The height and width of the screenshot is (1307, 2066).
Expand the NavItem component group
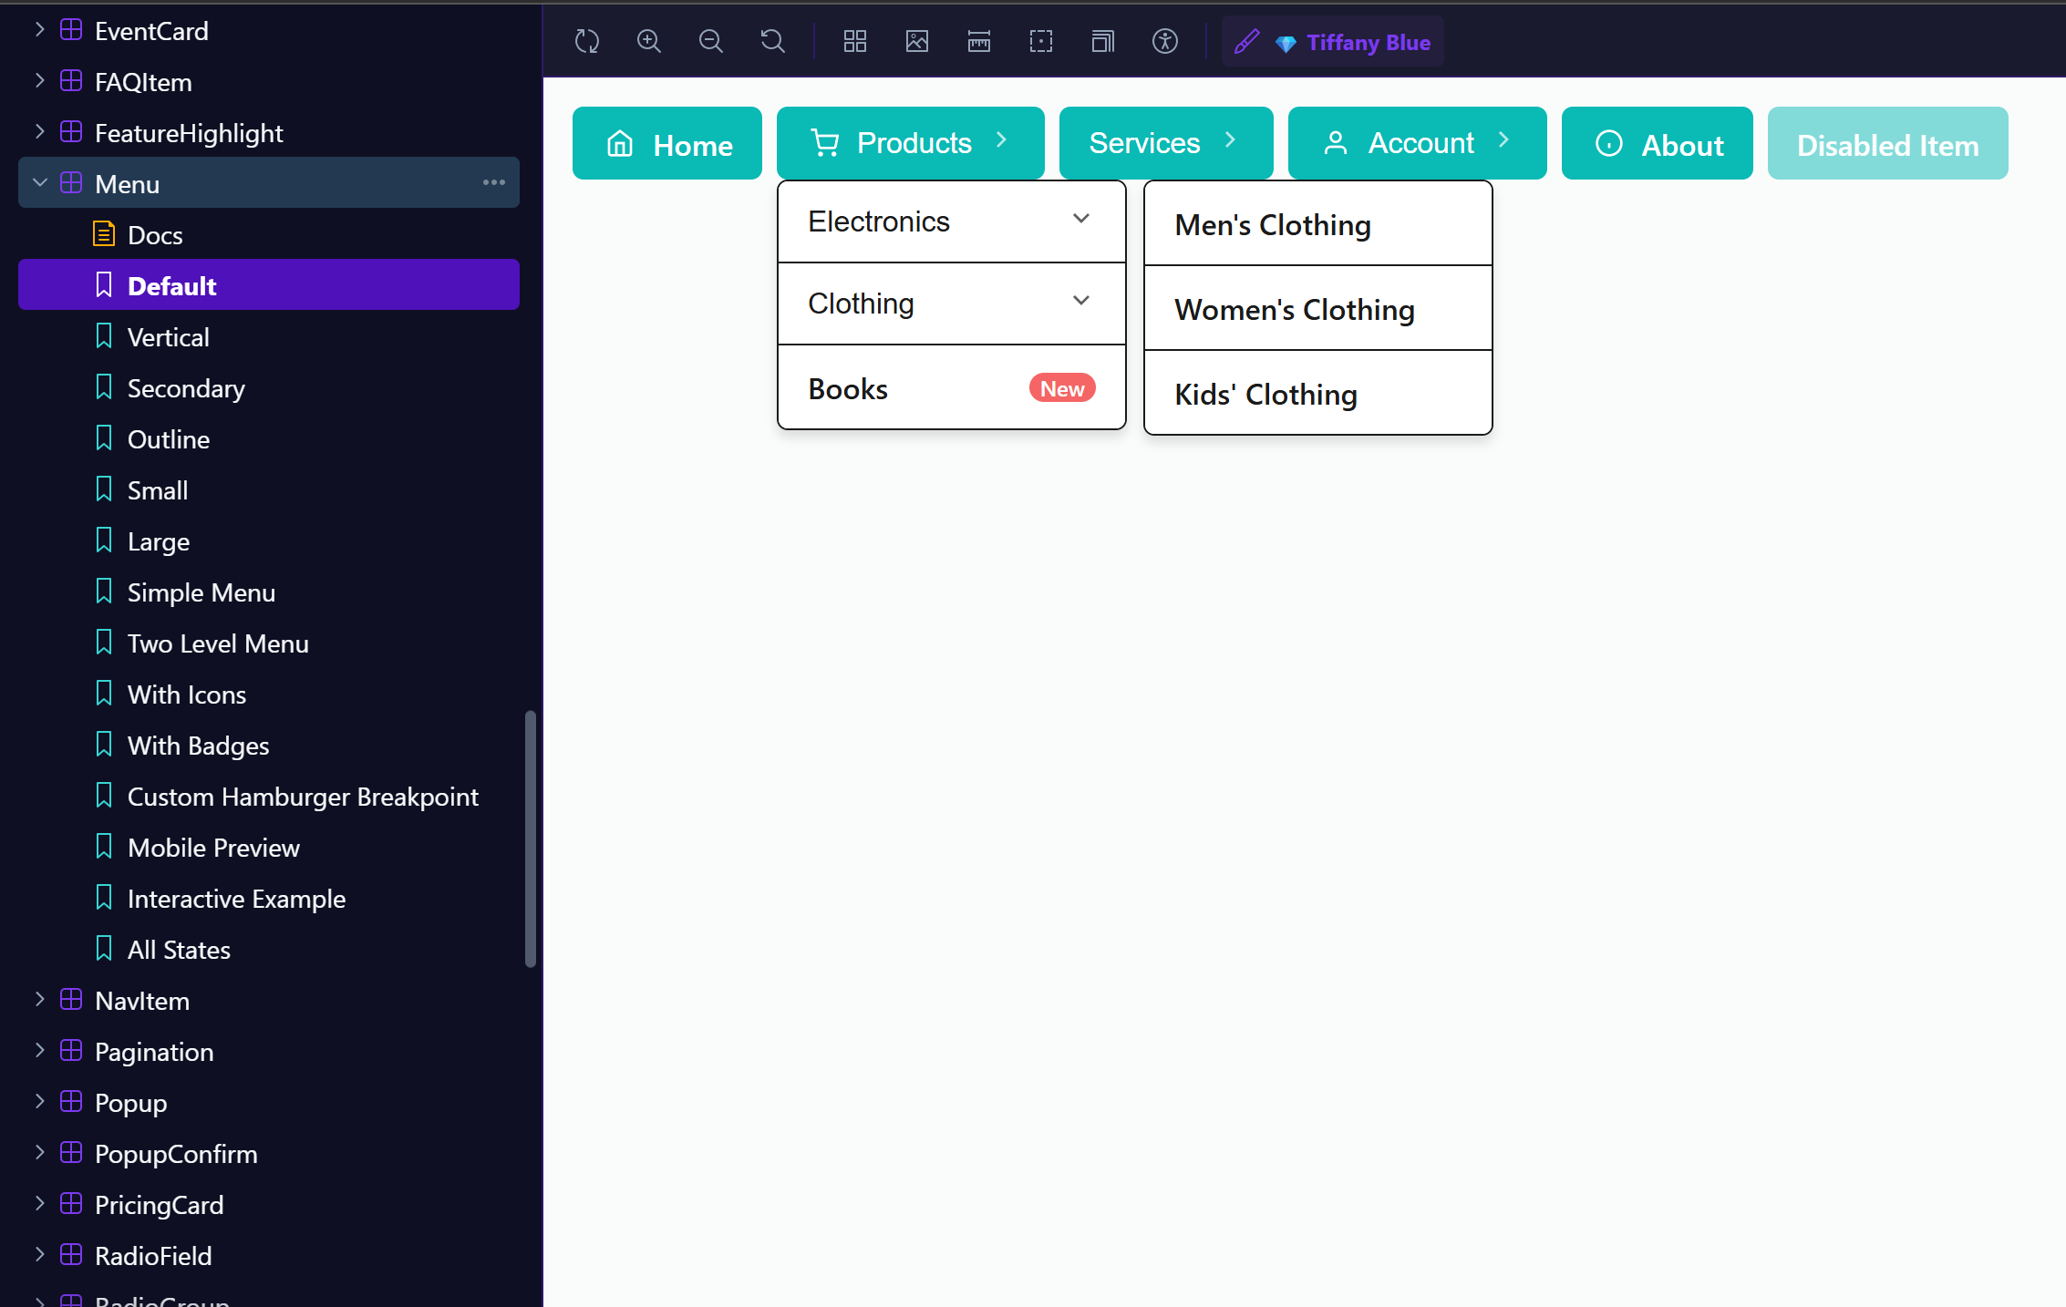(x=39, y=999)
